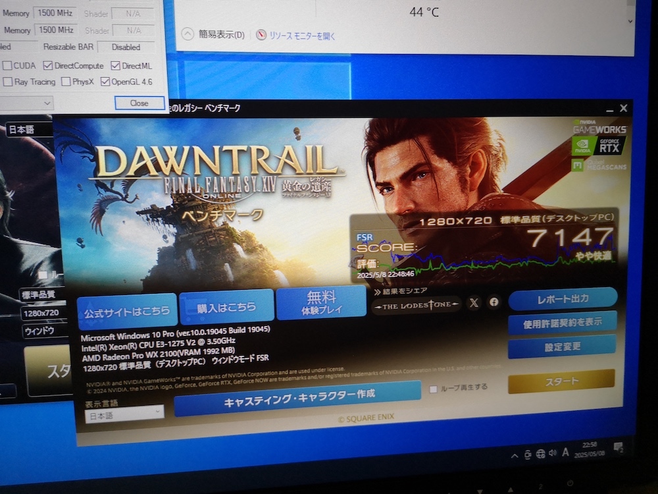Image resolution: width=658 pixels, height=494 pixels.
Task: Click the Resizable BAR Disabled field
Action: tap(126, 47)
